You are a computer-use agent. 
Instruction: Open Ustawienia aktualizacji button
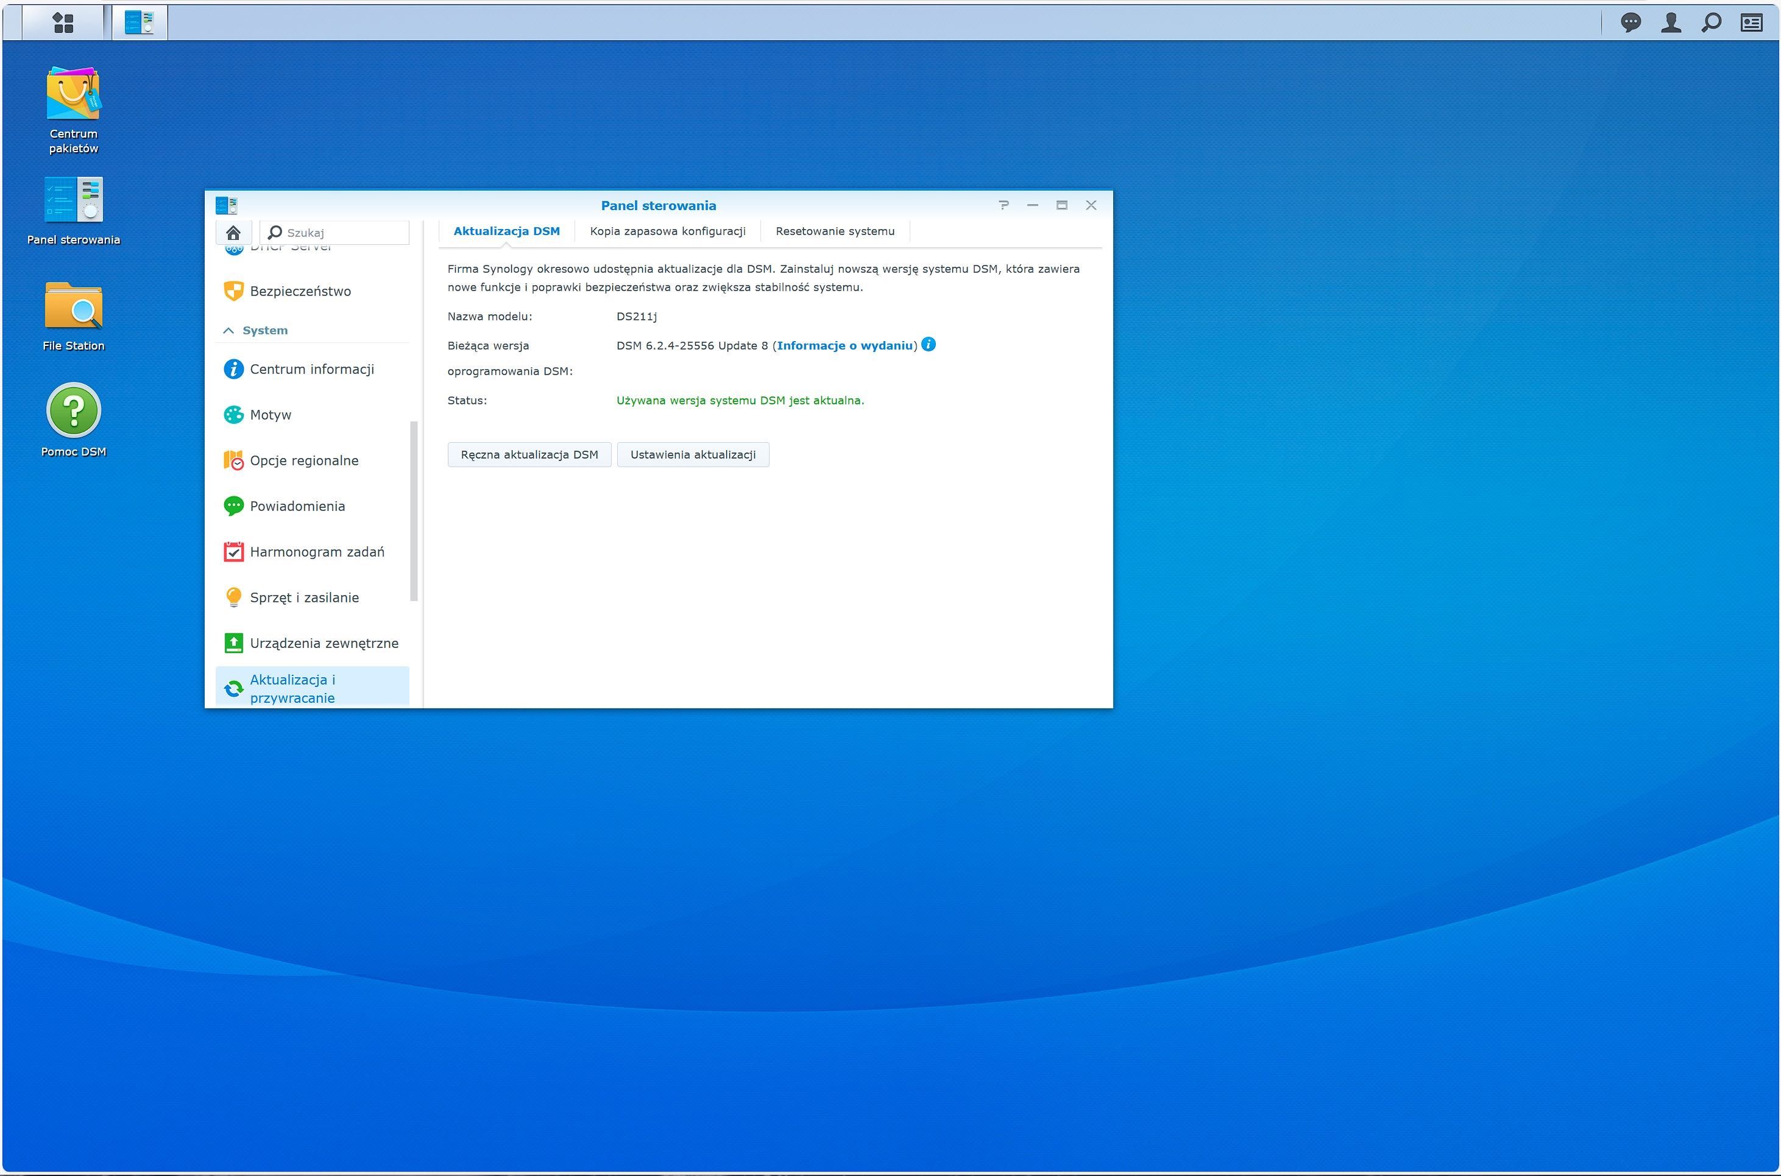point(693,454)
